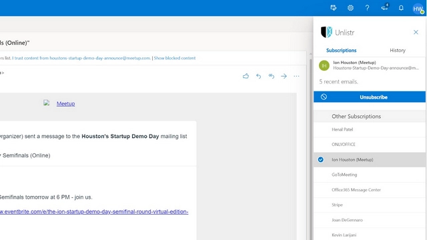Click the Unlistr logo
The width and height of the screenshot is (427, 240).
click(326, 32)
